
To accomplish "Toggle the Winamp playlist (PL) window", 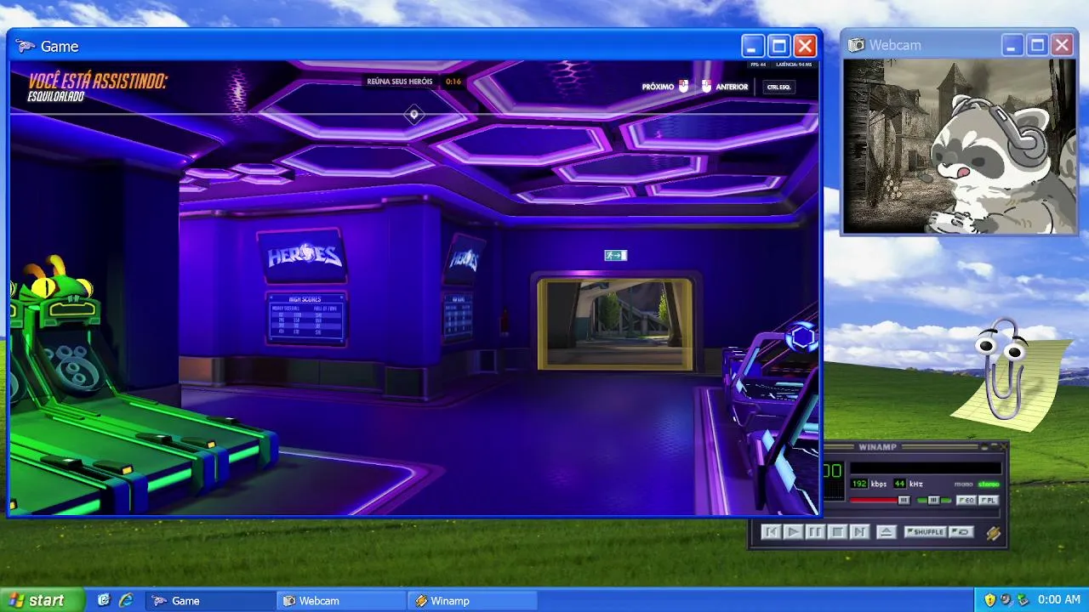I will (x=988, y=501).
